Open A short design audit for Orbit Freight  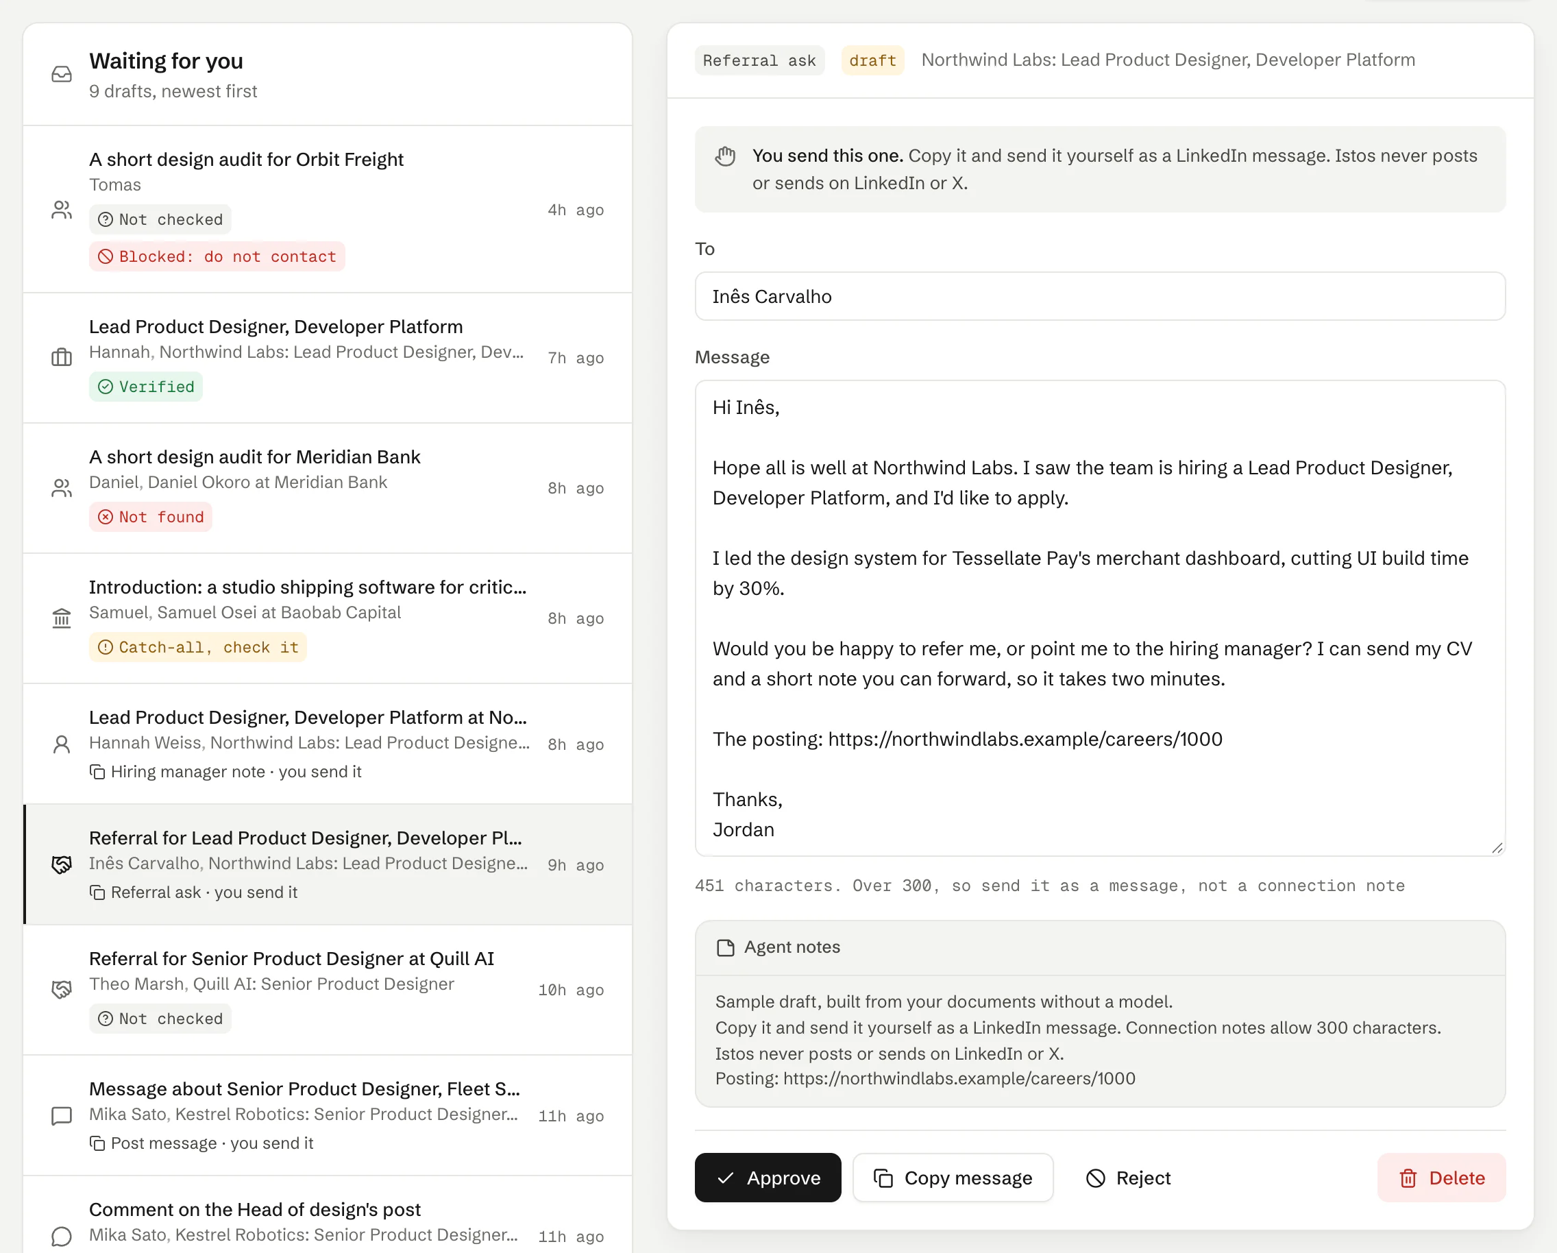point(327,210)
